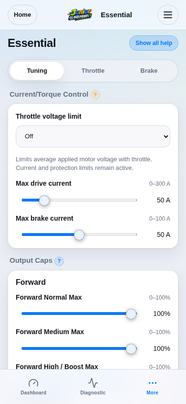Click Show all help button

pos(154,43)
